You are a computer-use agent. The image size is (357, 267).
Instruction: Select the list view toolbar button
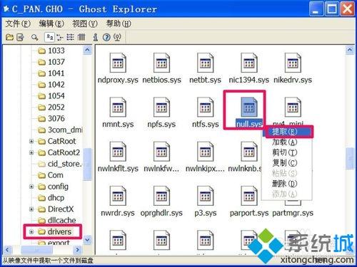70,37
